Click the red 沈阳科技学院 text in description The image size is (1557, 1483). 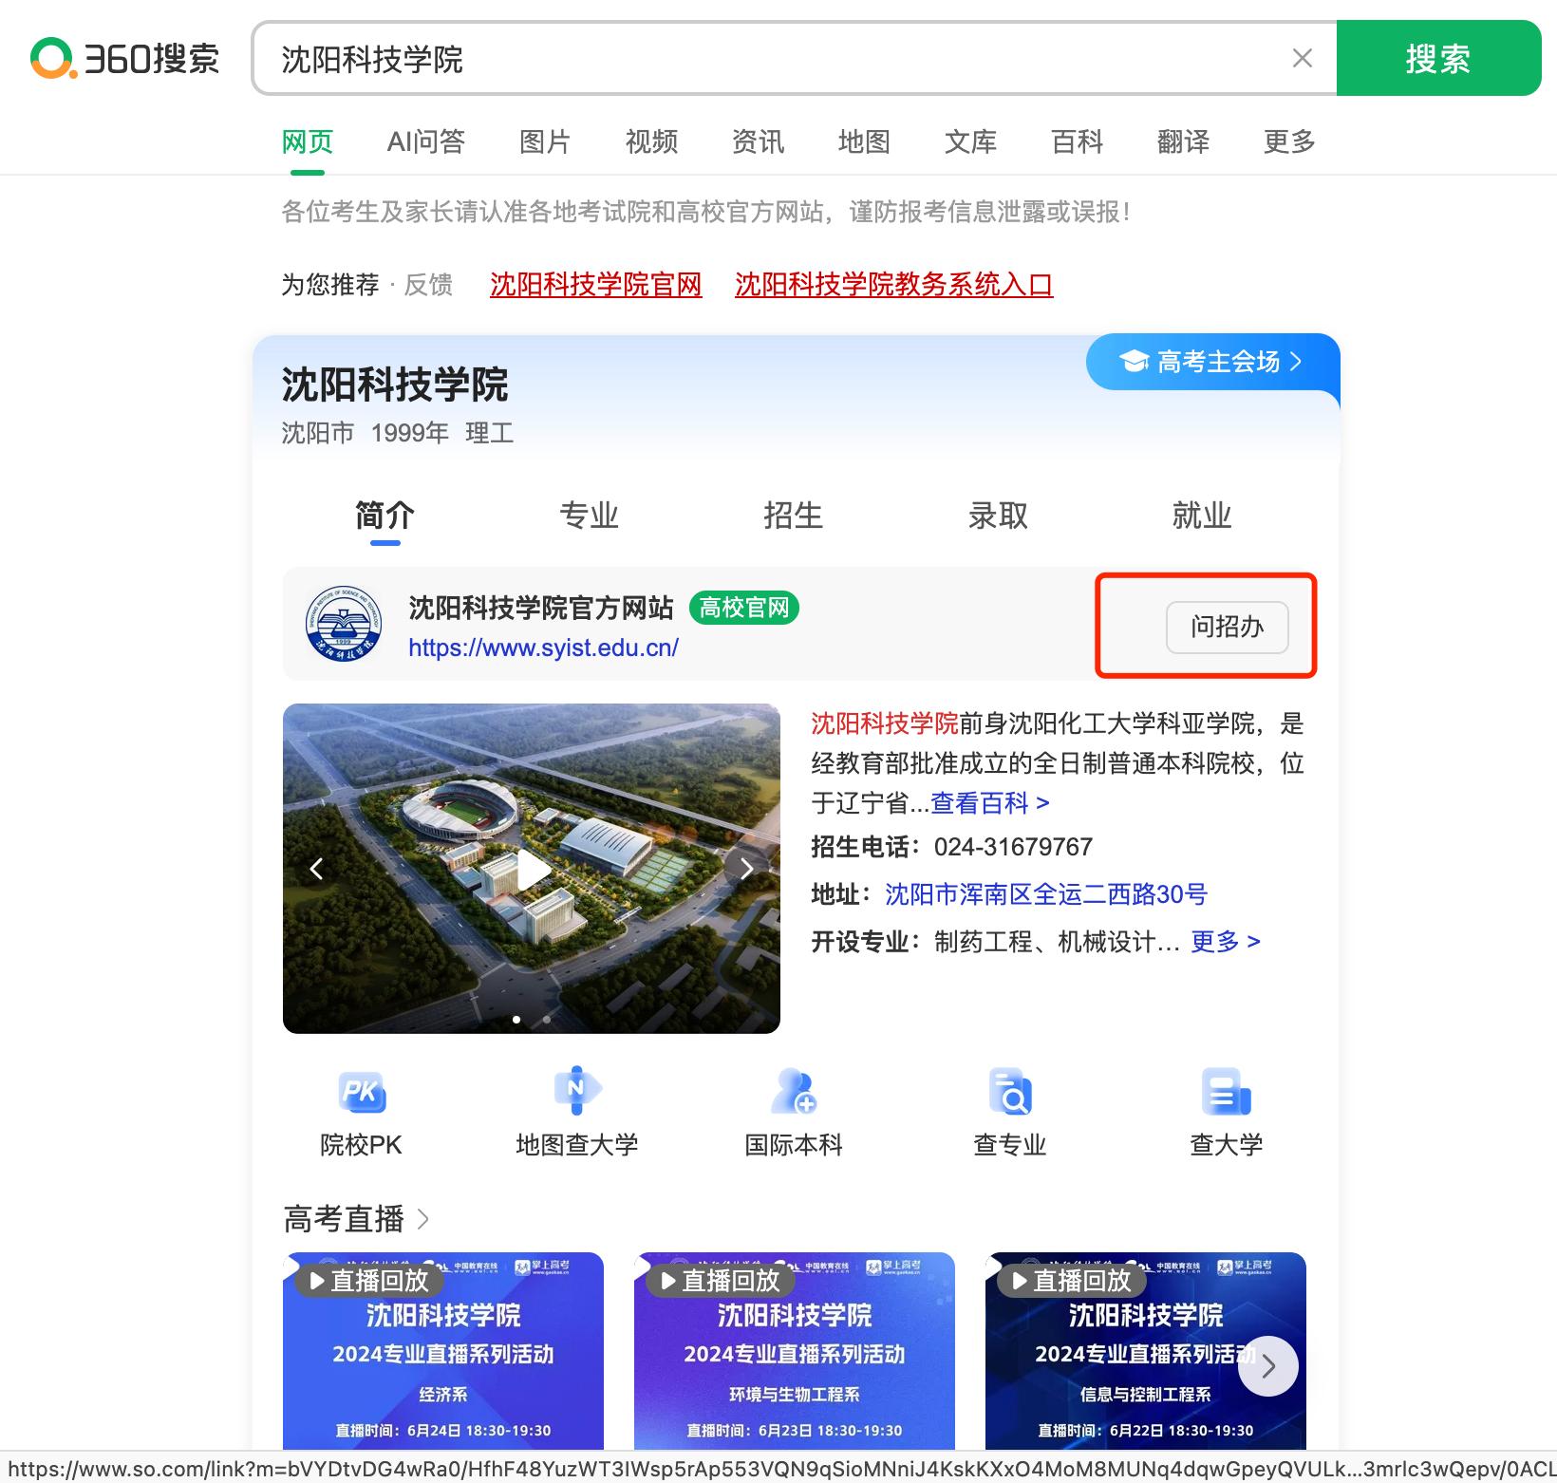(885, 724)
